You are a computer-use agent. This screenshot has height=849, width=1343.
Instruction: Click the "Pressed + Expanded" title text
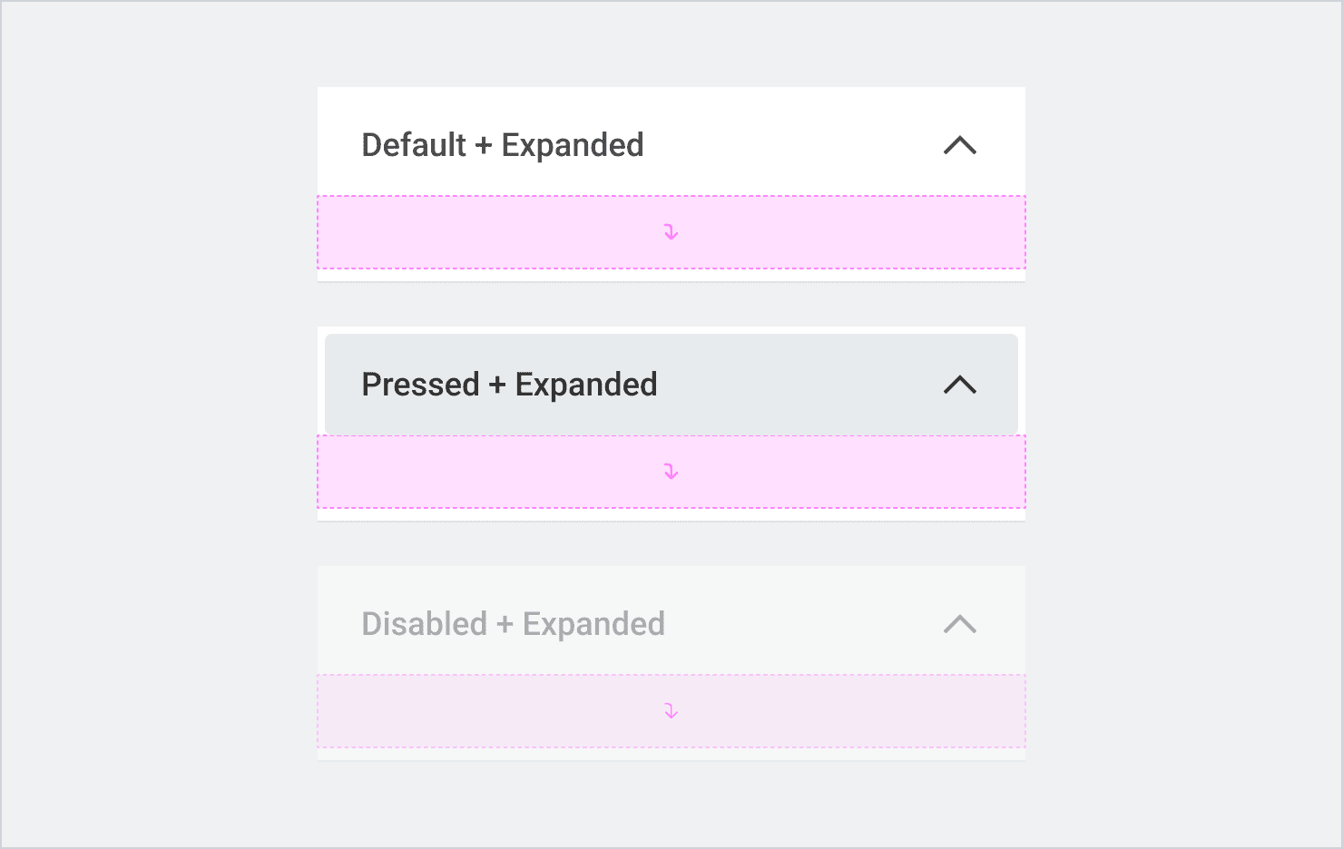coord(509,385)
